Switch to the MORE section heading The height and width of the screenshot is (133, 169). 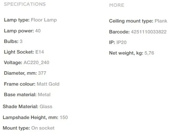click(117, 5)
